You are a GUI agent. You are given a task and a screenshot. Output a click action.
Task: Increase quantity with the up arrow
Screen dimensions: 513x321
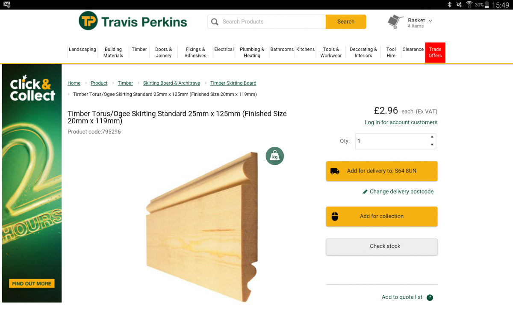[432, 137]
